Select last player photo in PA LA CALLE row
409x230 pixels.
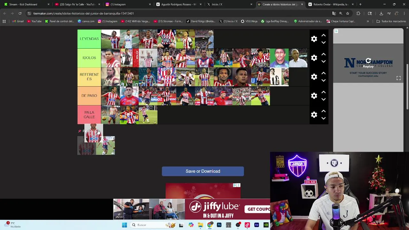pyautogui.click(x=148, y=115)
